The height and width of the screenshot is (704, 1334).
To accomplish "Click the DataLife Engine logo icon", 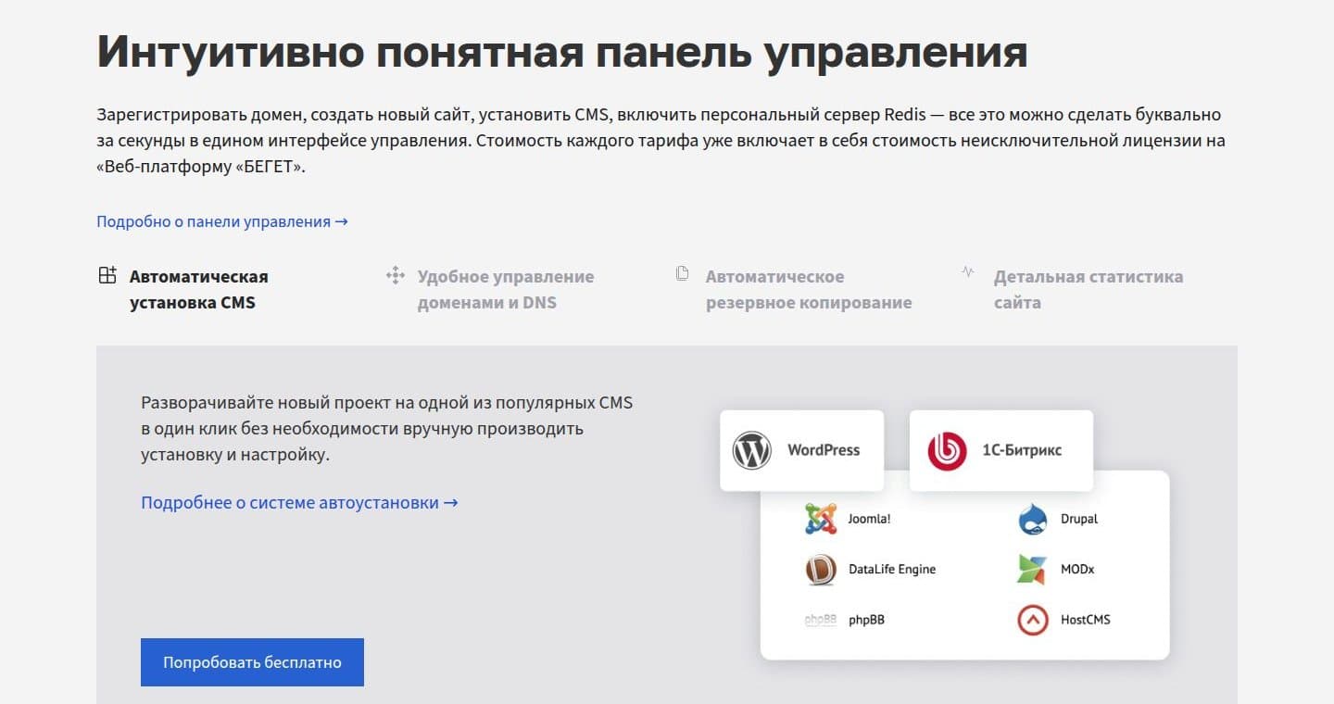I will click(821, 569).
